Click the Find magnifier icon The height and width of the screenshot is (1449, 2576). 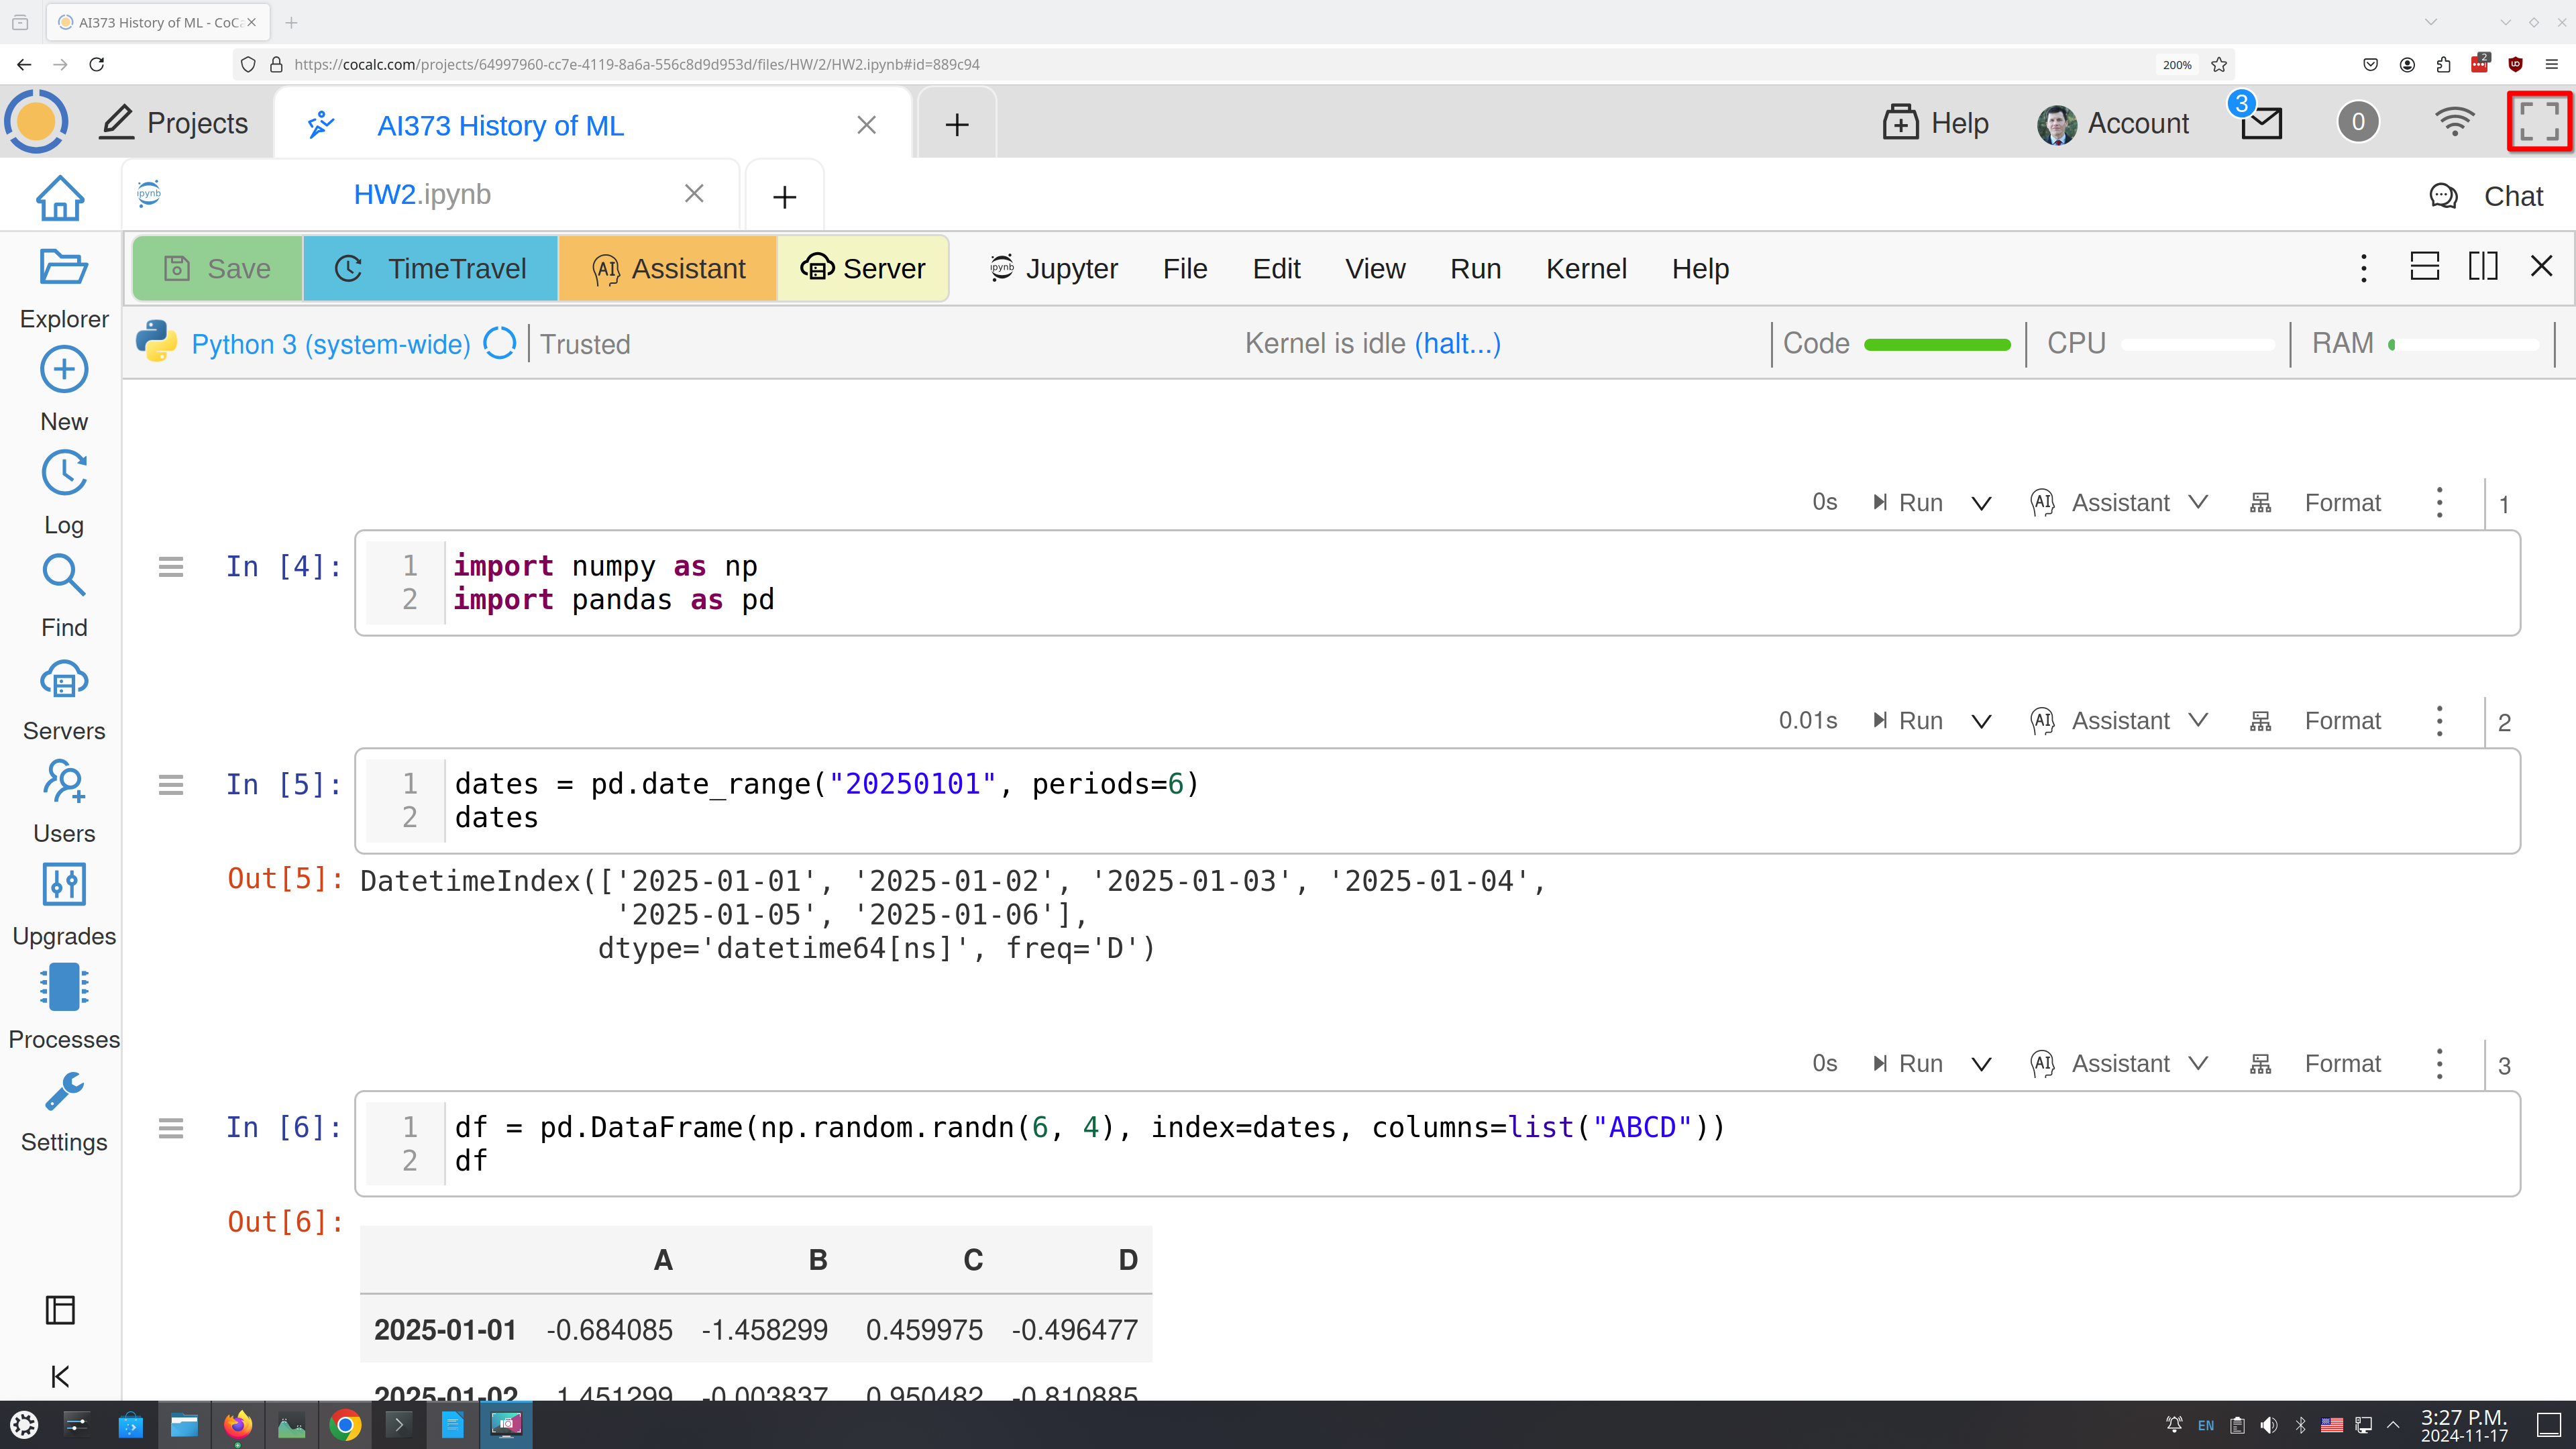(63, 576)
